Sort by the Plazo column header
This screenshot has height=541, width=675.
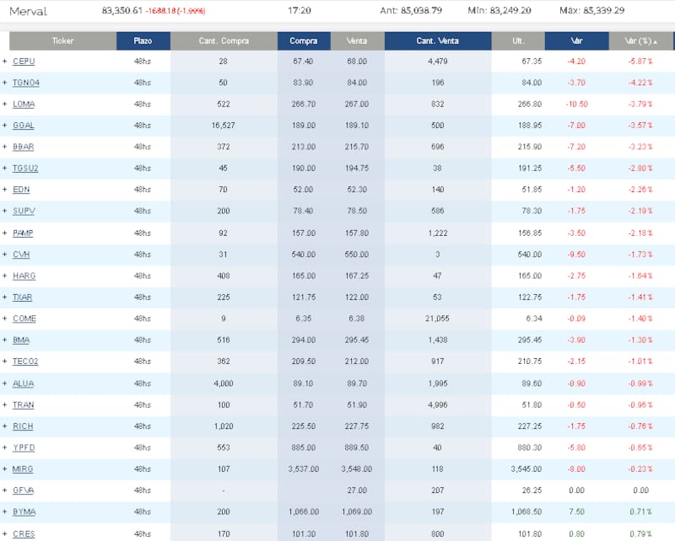coord(143,40)
